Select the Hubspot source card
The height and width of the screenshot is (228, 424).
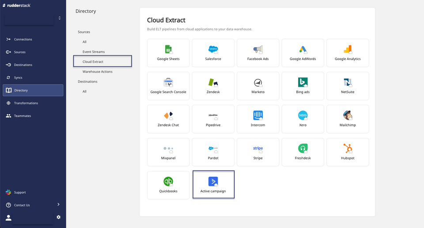[x=347, y=152]
